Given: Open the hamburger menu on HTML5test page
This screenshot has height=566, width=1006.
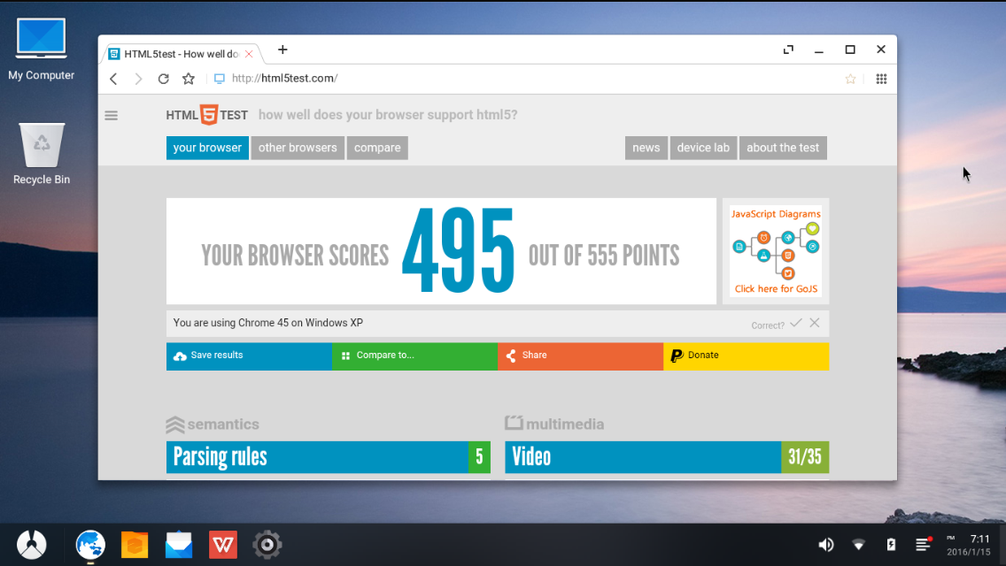Looking at the screenshot, I should pyautogui.click(x=112, y=115).
